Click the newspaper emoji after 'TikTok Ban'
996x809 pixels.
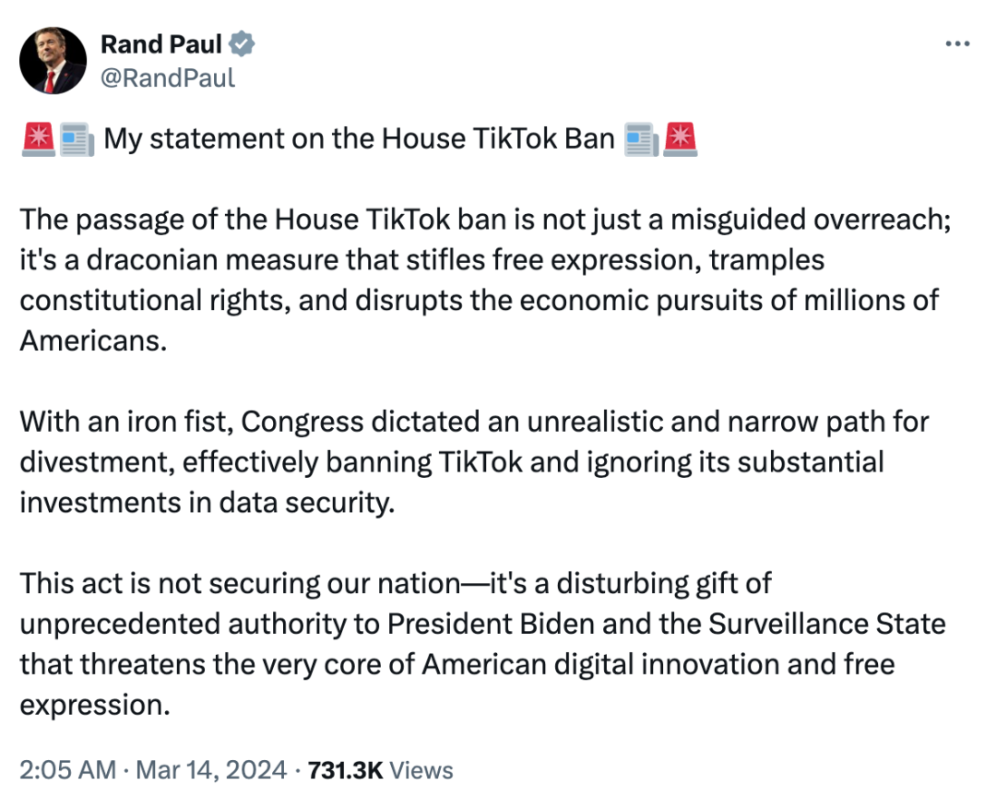tap(640, 139)
